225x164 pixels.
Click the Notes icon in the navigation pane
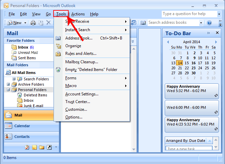click(34, 147)
